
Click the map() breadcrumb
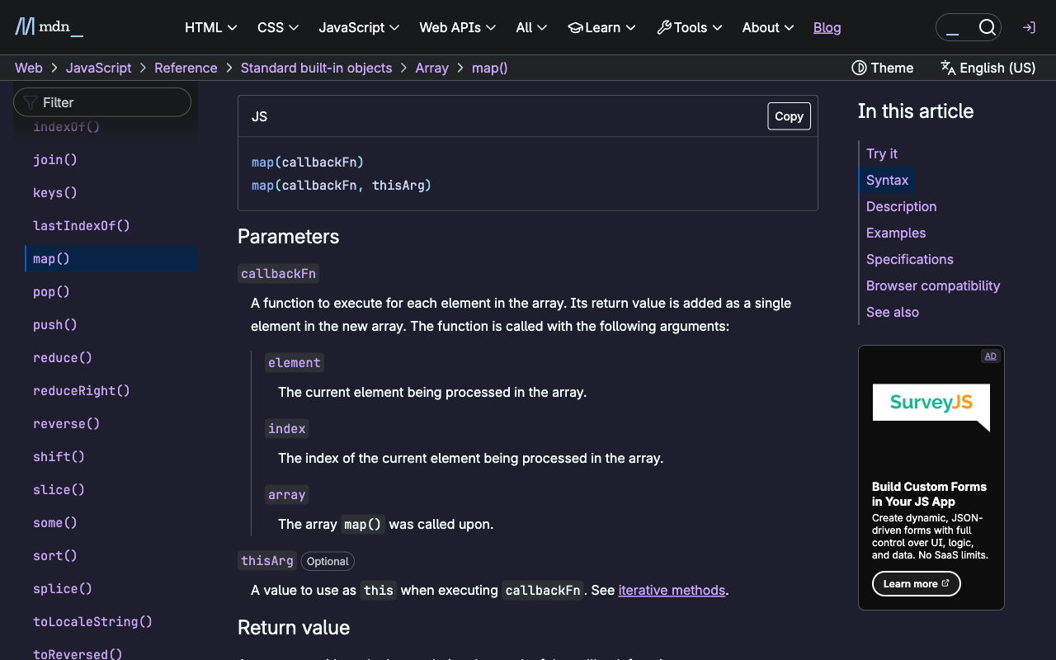click(489, 68)
